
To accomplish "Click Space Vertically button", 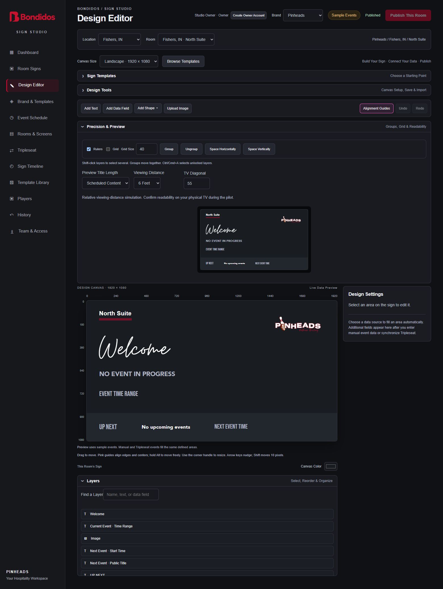I will [259, 149].
